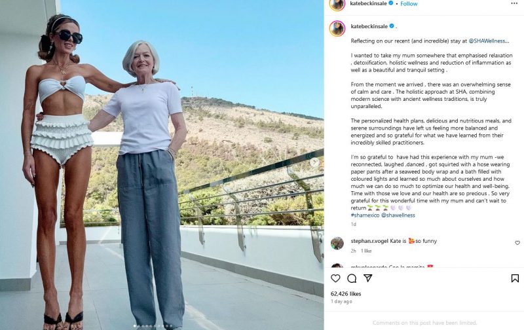Image resolution: width=524 pixels, height=330 pixels.
Task: Open katebeckinsale avatar in post header
Action: [337, 4]
